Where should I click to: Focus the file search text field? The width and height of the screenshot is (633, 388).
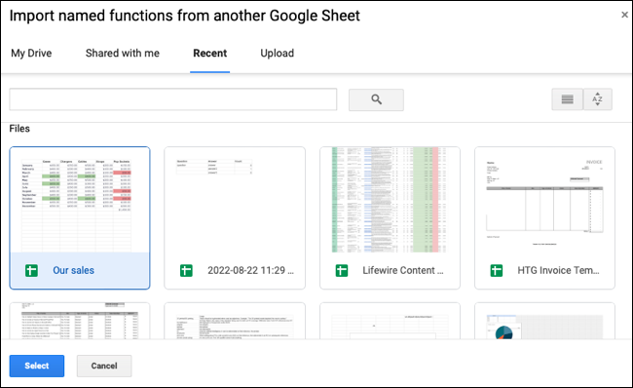click(173, 99)
